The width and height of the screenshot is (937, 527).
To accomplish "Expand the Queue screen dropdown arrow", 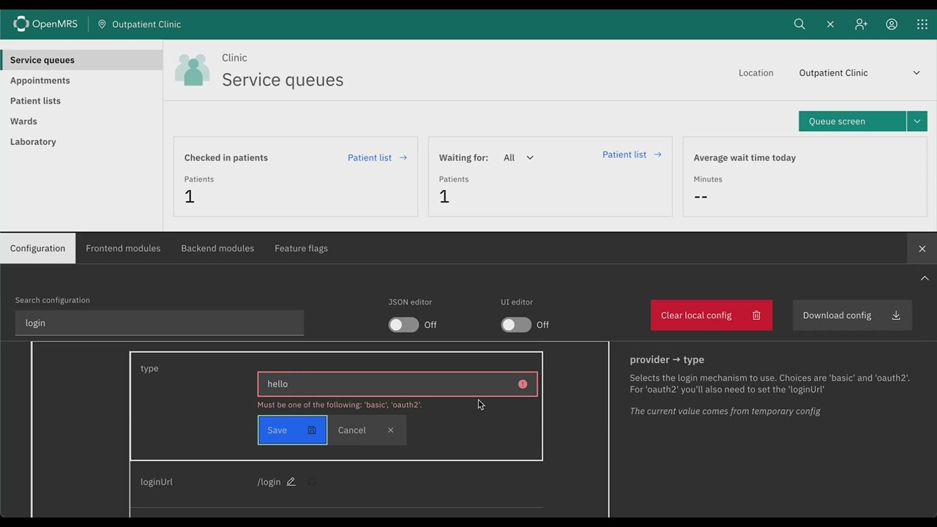I will pyautogui.click(x=917, y=122).
